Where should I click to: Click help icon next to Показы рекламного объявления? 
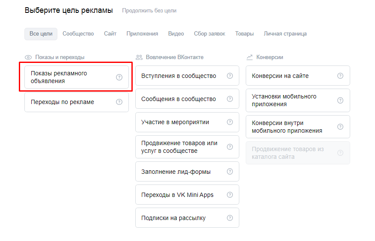119,77
